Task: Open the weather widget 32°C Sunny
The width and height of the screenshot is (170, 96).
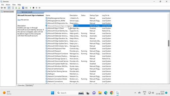Action: click(x=7, y=93)
